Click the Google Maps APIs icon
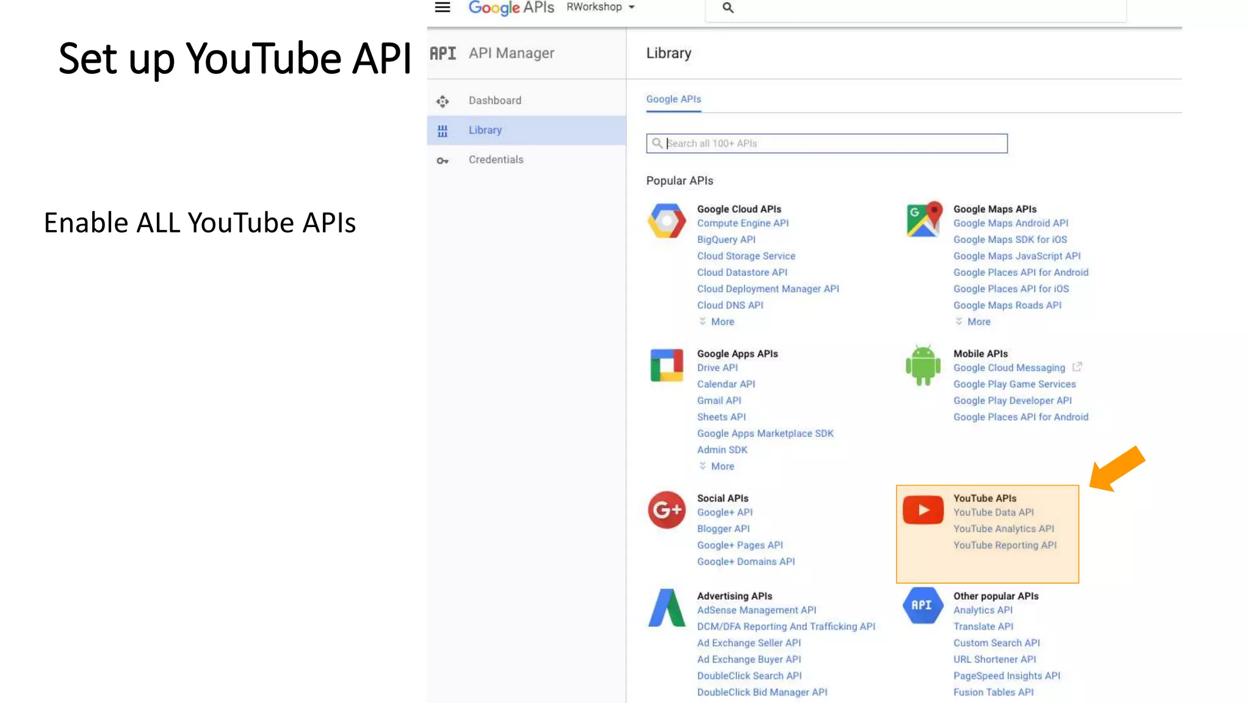 click(923, 220)
